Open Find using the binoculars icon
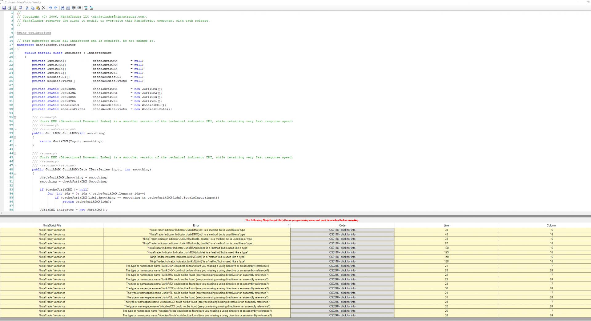 tap(62, 8)
